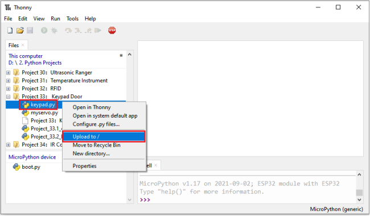Open Properties from context menu
The image size is (370, 216).
pyautogui.click(x=104, y=166)
